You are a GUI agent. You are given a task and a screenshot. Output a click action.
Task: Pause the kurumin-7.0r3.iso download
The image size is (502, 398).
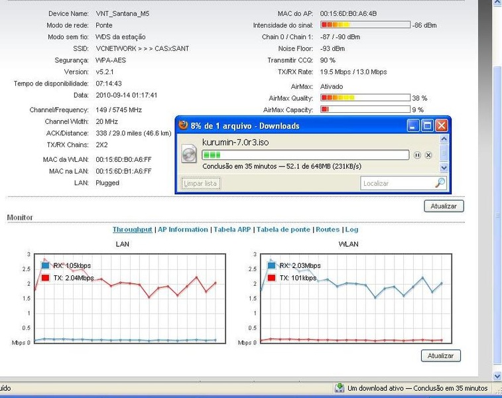point(417,155)
